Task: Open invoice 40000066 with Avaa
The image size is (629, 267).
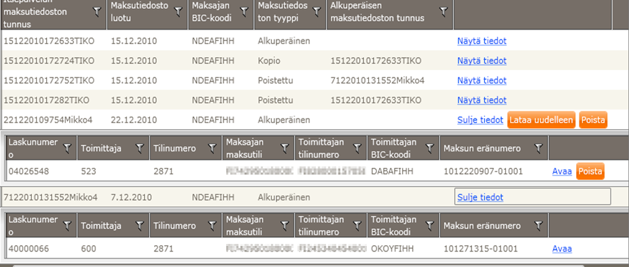Action: click(562, 249)
